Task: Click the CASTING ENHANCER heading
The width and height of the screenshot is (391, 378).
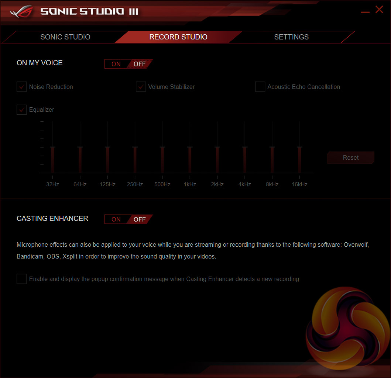Action: point(52,218)
